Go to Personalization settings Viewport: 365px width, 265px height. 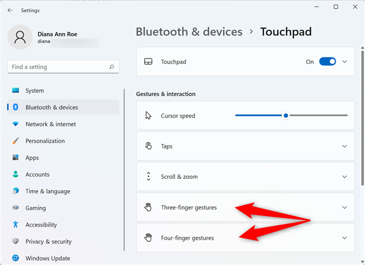pos(63,141)
